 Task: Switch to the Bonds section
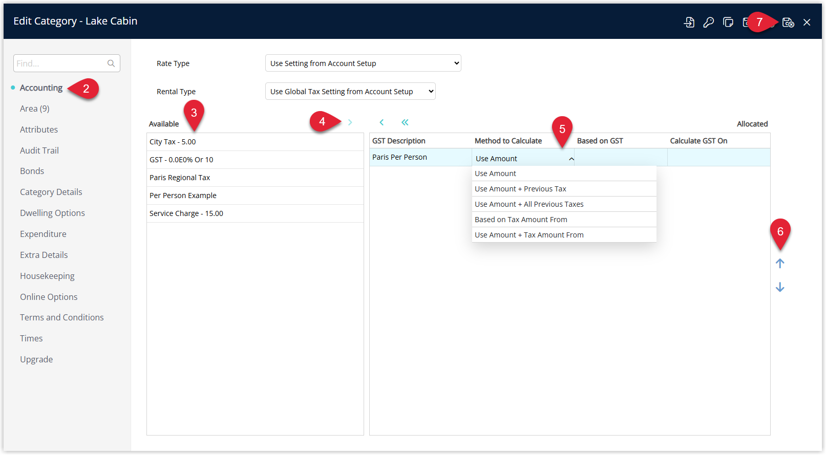(x=32, y=171)
